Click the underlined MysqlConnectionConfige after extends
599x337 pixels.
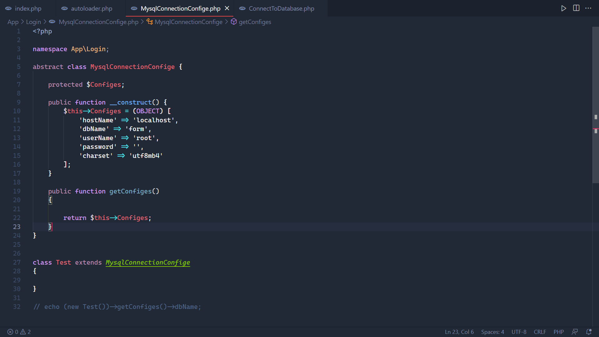tap(148, 262)
